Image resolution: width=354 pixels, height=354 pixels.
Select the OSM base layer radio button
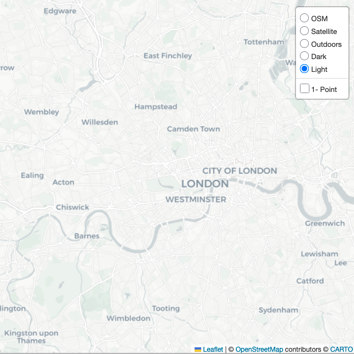[304, 18]
